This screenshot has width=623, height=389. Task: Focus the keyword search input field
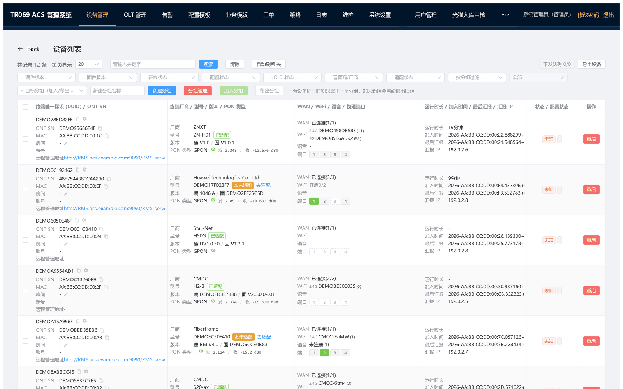coord(153,64)
